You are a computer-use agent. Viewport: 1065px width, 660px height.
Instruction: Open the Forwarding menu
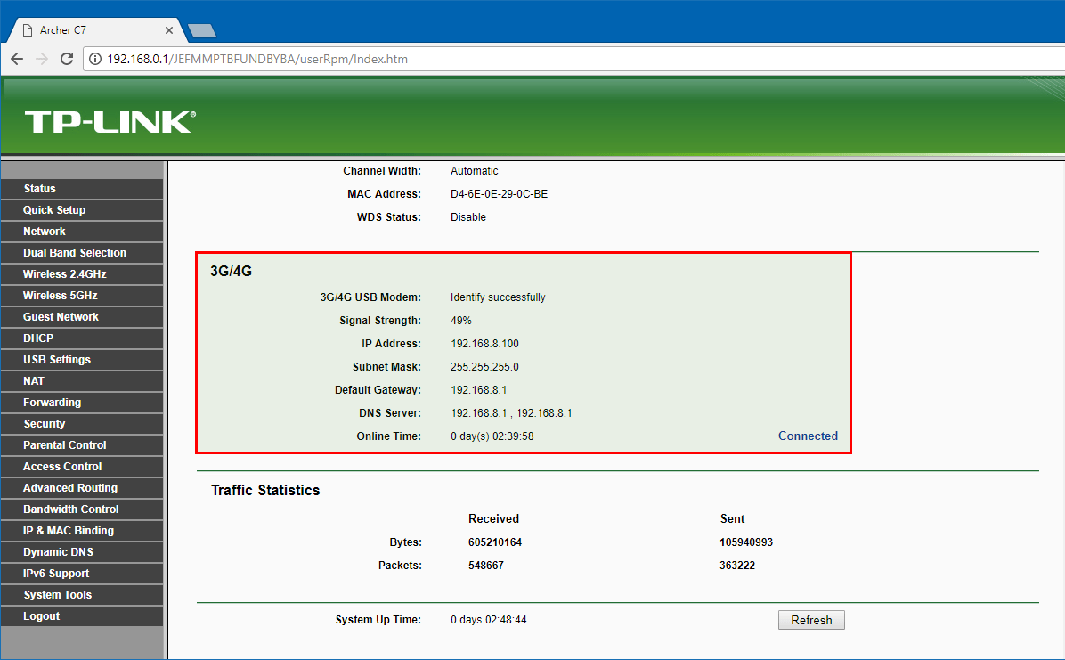coord(82,403)
